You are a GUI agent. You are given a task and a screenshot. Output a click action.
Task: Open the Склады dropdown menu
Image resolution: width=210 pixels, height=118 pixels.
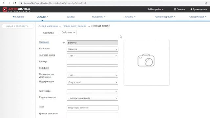(x=42, y=17)
